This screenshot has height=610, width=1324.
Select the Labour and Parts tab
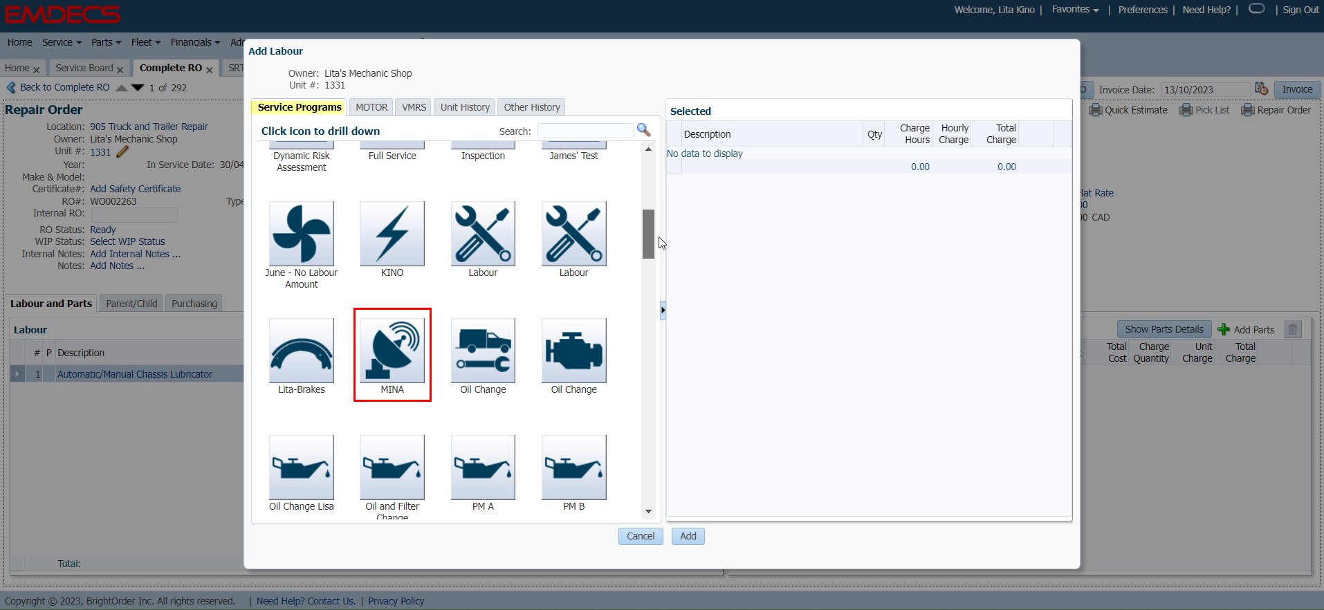[x=51, y=304]
